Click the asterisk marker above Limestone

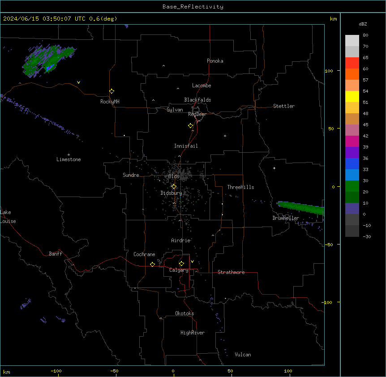69,155
